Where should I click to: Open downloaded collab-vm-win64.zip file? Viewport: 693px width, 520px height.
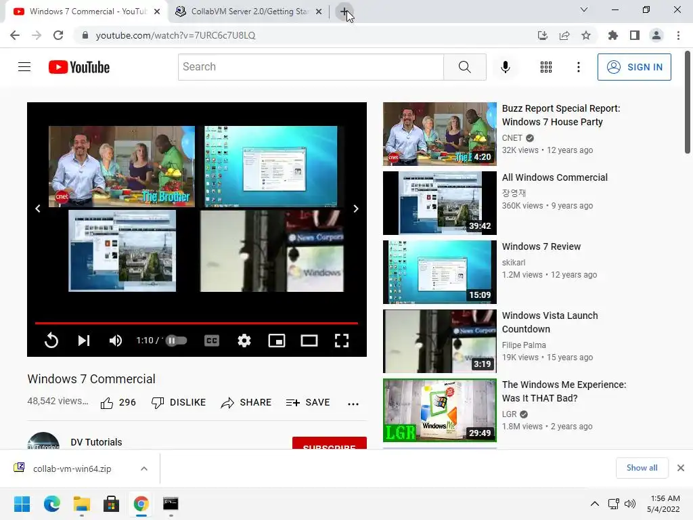[72, 469]
